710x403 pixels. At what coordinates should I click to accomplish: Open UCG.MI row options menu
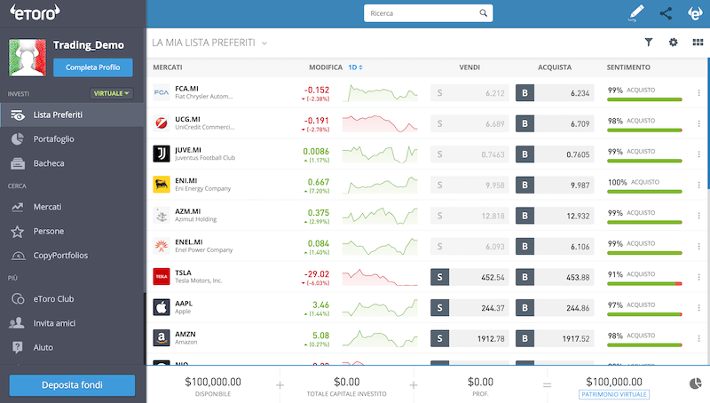(x=698, y=123)
